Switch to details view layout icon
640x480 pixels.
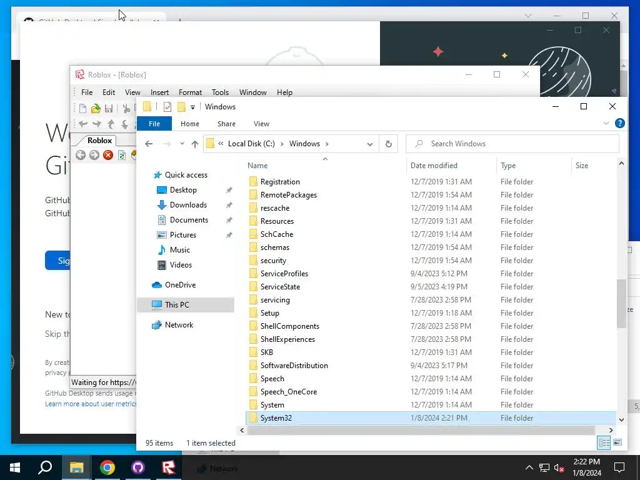pos(604,442)
